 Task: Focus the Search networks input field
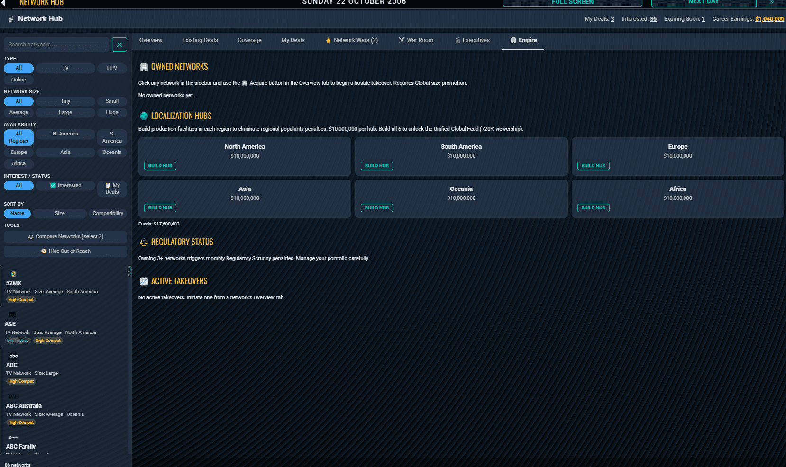[56, 45]
